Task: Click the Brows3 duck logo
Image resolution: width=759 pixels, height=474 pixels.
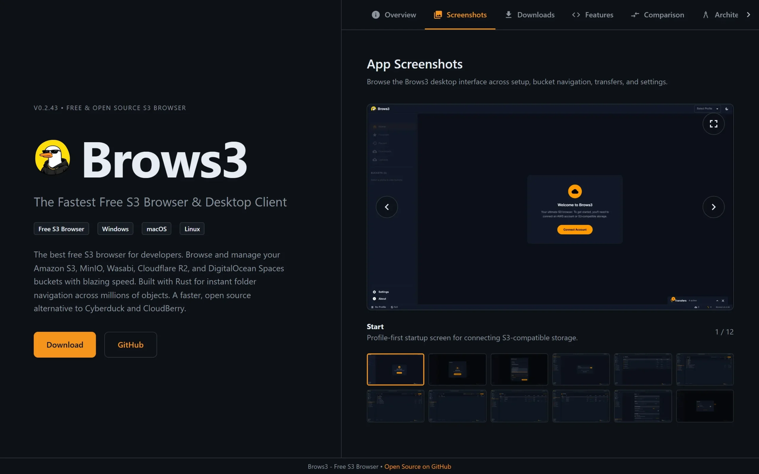Action: [52, 157]
